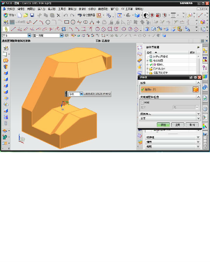The height and width of the screenshot is (262, 210).
Task: Click the Delete X icon in toolbar
Action: click(x=59, y=15)
